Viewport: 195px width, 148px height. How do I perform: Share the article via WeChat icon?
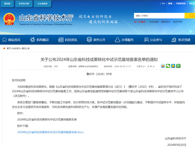coord(168,66)
